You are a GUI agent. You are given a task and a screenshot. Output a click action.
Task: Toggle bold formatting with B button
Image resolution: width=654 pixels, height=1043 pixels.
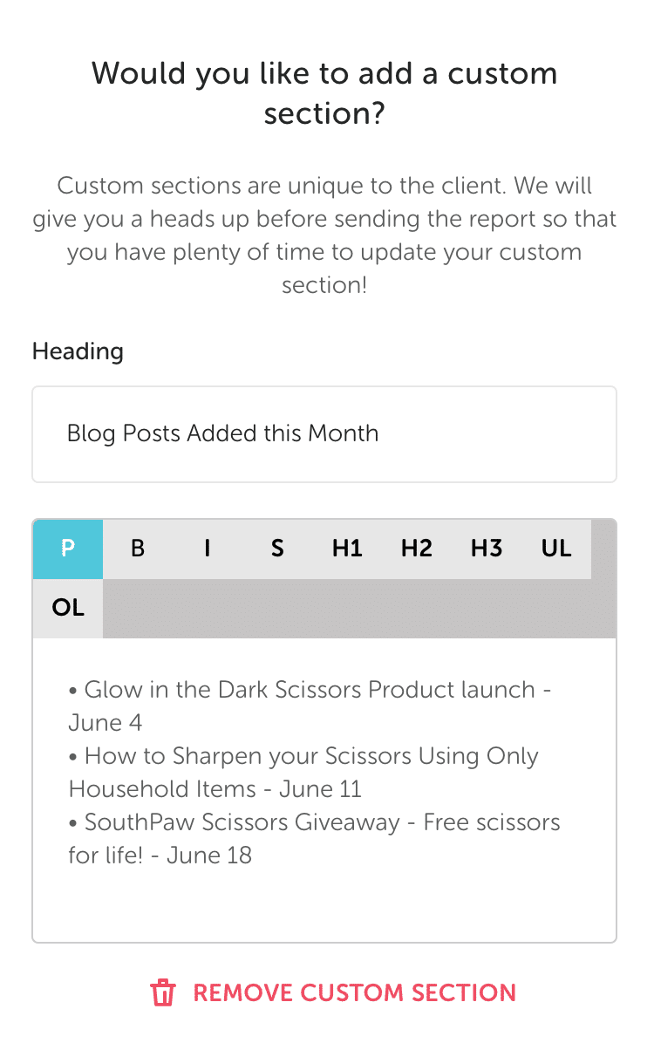coord(138,549)
